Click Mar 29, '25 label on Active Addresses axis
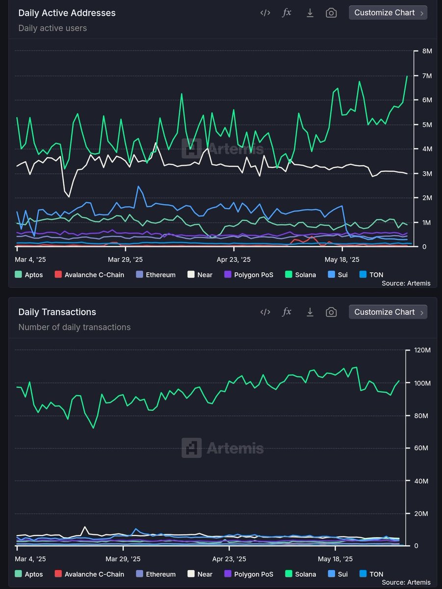The height and width of the screenshot is (589, 442). point(125,259)
